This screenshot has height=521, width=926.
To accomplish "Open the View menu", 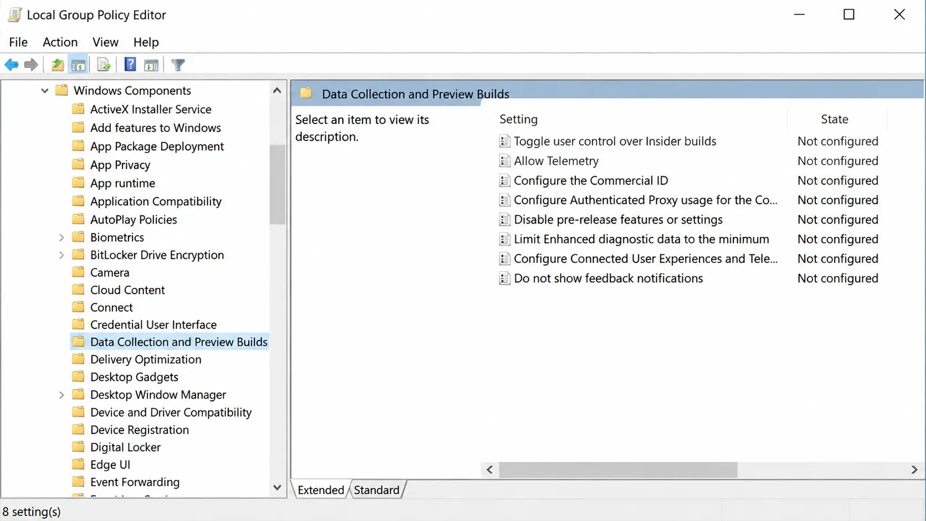I will [x=105, y=42].
